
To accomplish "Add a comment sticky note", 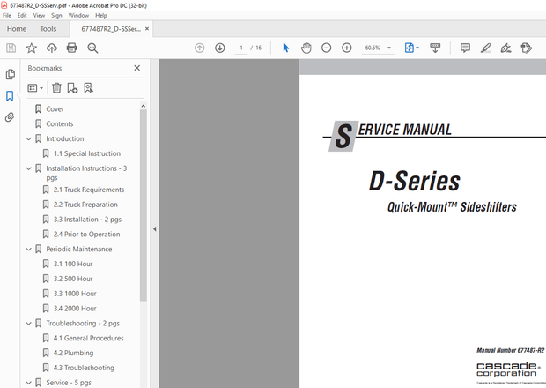I will (465, 48).
